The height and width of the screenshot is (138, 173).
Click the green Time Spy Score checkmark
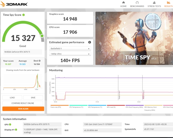coord(24,15)
